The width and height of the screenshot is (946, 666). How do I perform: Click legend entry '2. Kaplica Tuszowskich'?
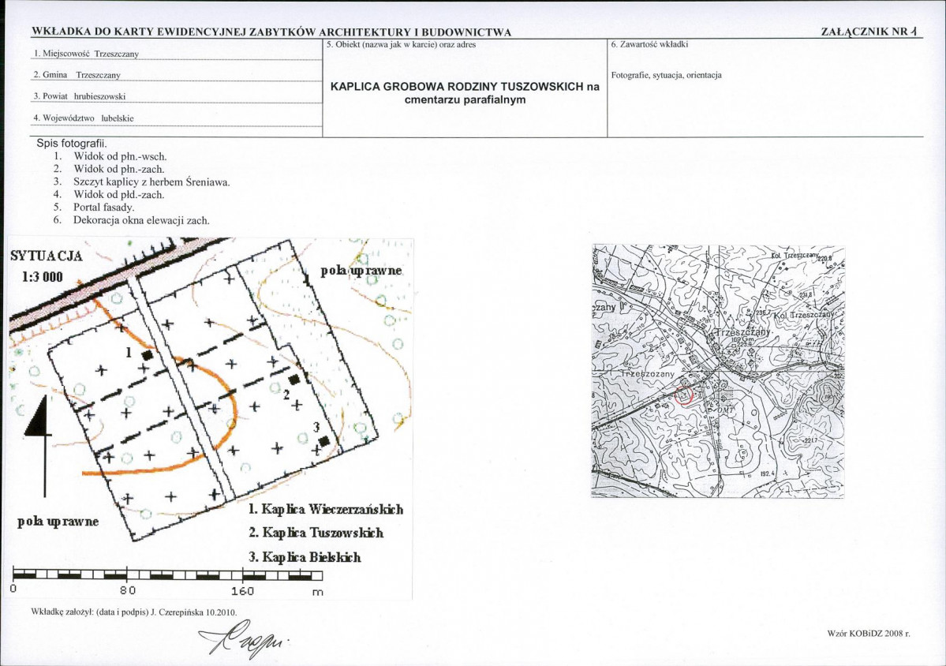pyautogui.click(x=316, y=533)
